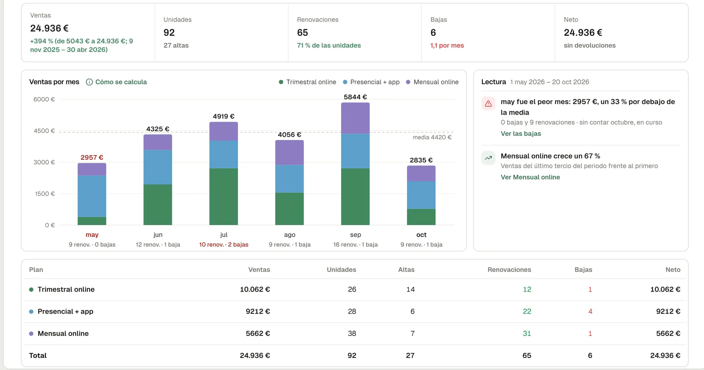Click the '16 renov. · 1 baja' label
Viewport: 704px width, 370px height.
[x=355, y=244]
